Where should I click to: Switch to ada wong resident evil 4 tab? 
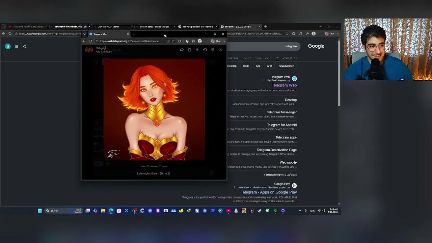tap(198, 27)
